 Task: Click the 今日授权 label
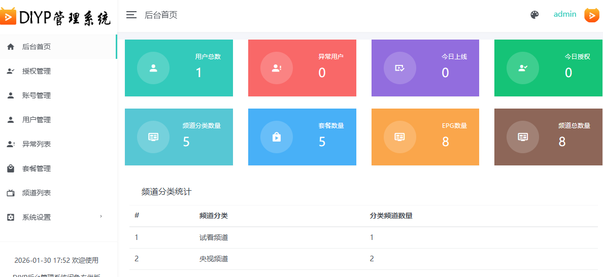(x=577, y=56)
